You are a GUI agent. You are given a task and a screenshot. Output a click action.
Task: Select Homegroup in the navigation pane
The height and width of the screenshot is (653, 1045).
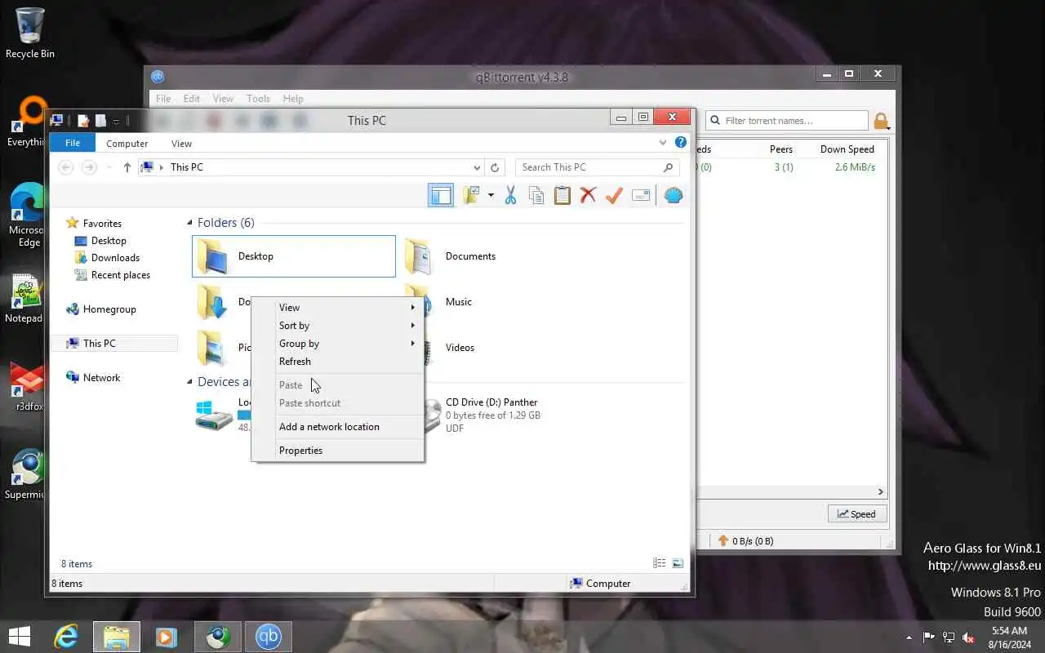pos(109,309)
